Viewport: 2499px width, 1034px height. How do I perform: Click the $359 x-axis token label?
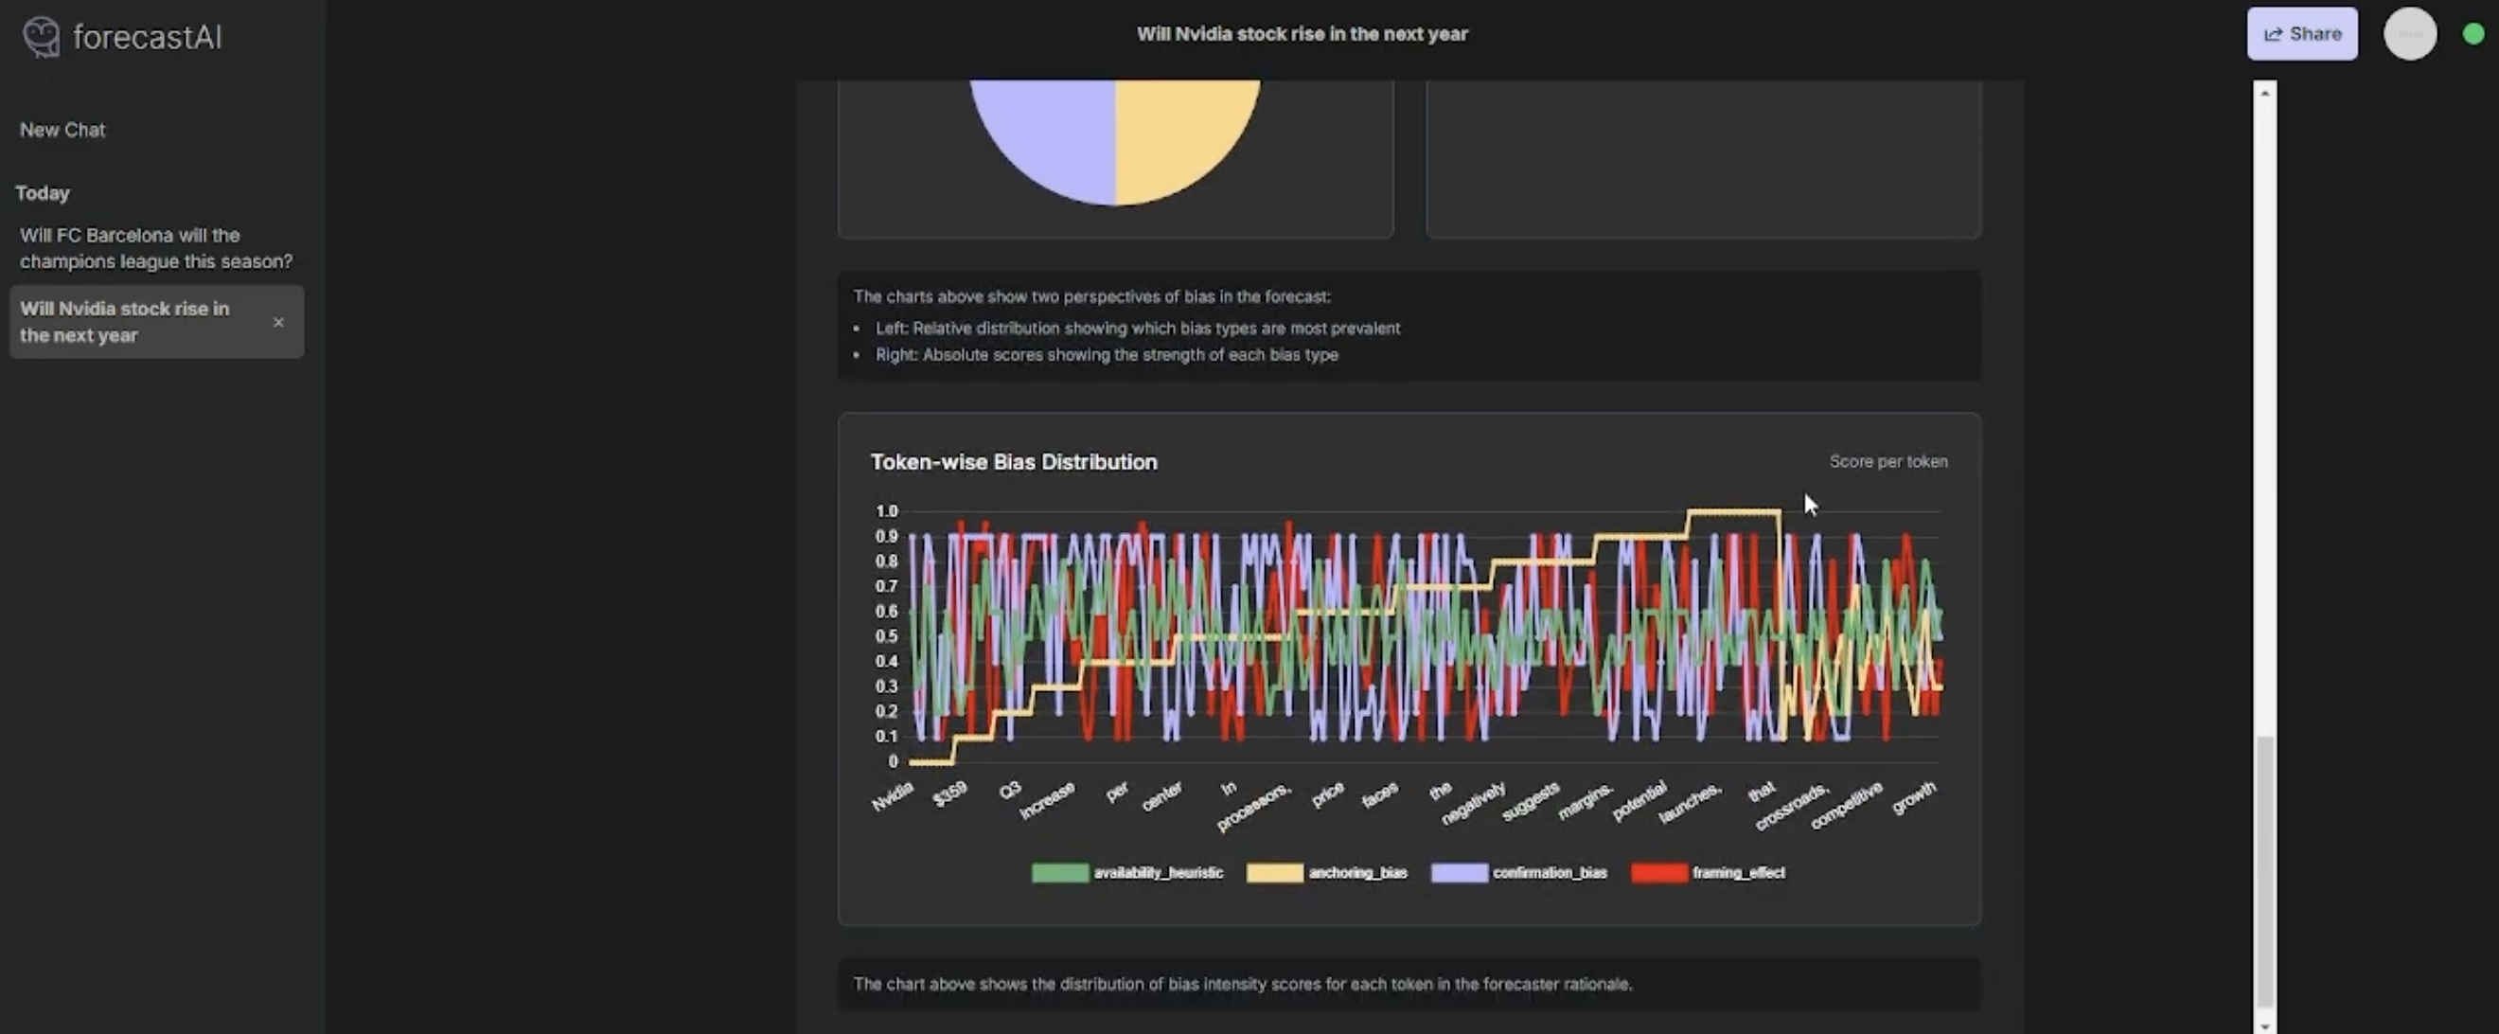pyautogui.click(x=949, y=793)
